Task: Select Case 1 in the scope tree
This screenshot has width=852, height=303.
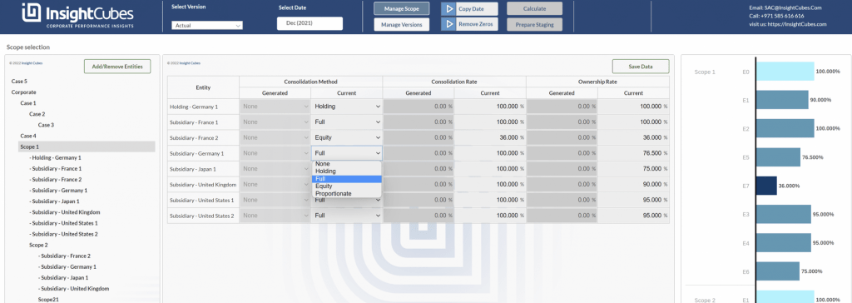Action: pos(28,103)
